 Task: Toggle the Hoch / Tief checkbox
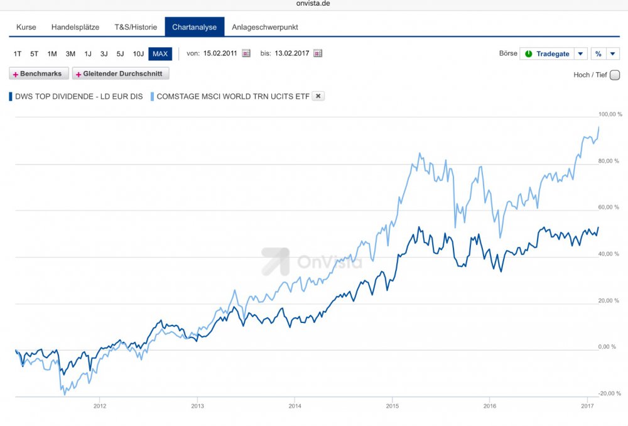(x=614, y=75)
